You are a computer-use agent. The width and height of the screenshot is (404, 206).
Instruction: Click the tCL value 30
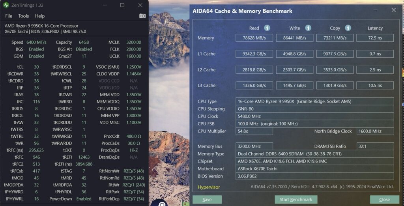click(x=36, y=67)
